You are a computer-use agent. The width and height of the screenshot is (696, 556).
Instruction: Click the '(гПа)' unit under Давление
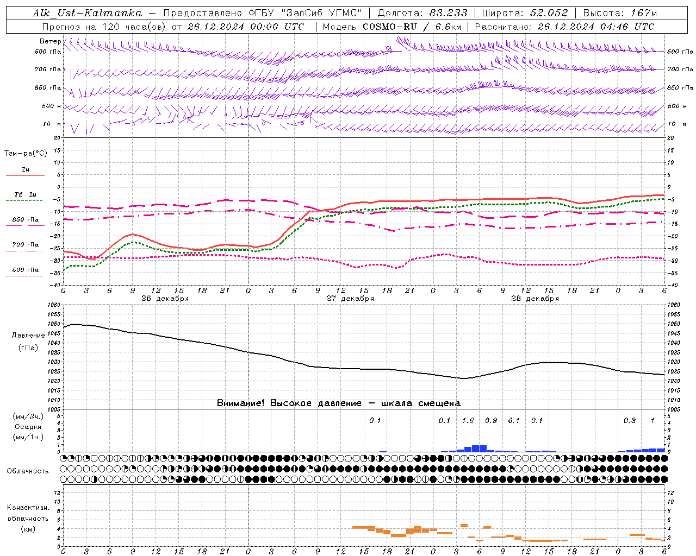(28, 347)
